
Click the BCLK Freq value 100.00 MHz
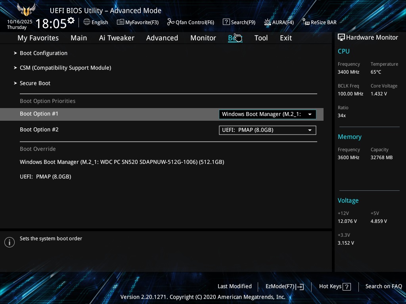click(x=350, y=94)
